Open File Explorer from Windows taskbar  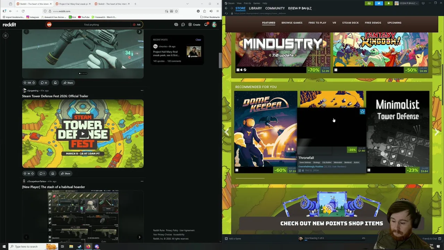[71, 247]
